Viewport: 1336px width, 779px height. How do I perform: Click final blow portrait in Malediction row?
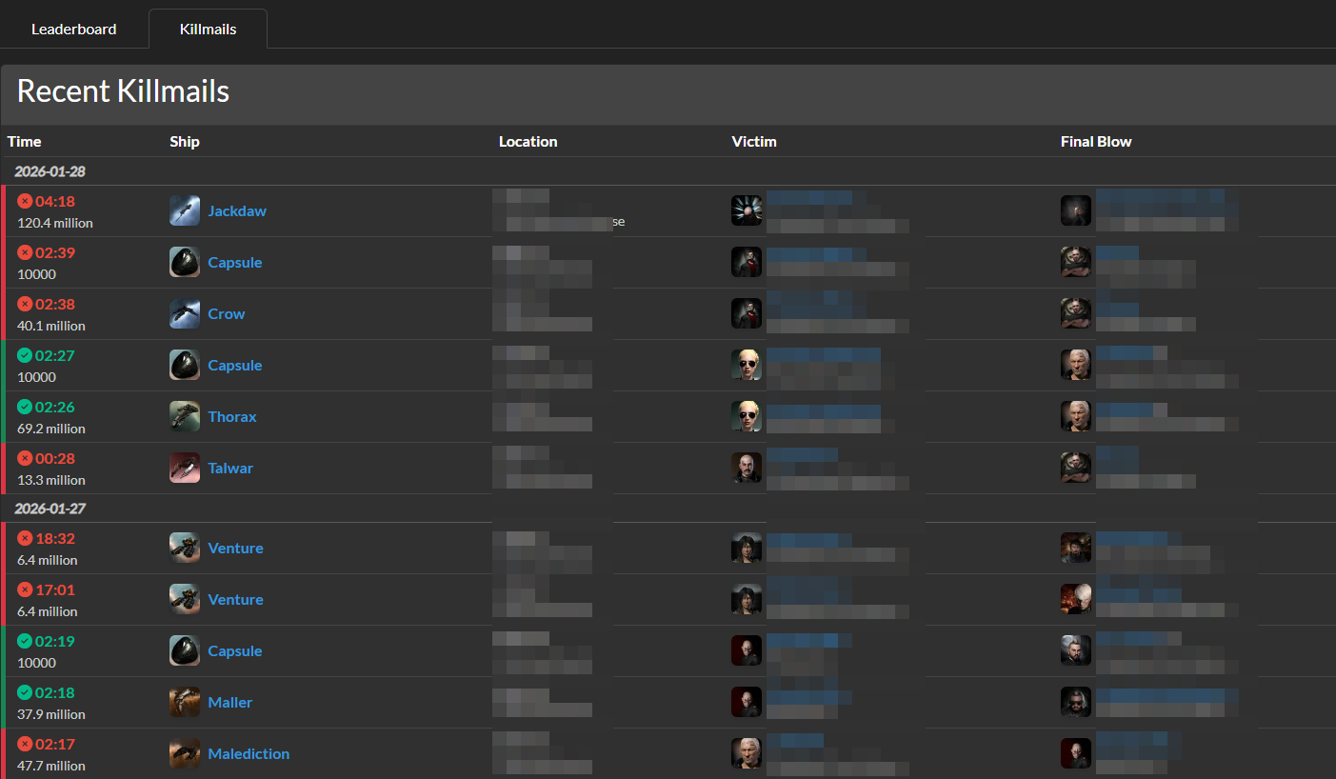[x=1076, y=753]
